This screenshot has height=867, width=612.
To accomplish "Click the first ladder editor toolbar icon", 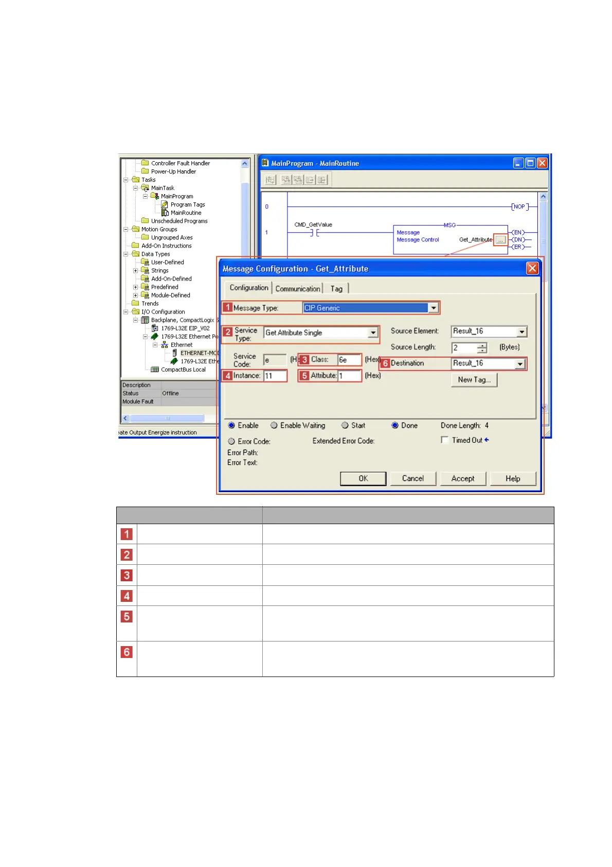I will click(271, 180).
